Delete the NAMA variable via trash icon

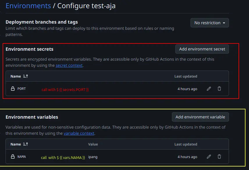click(x=219, y=157)
